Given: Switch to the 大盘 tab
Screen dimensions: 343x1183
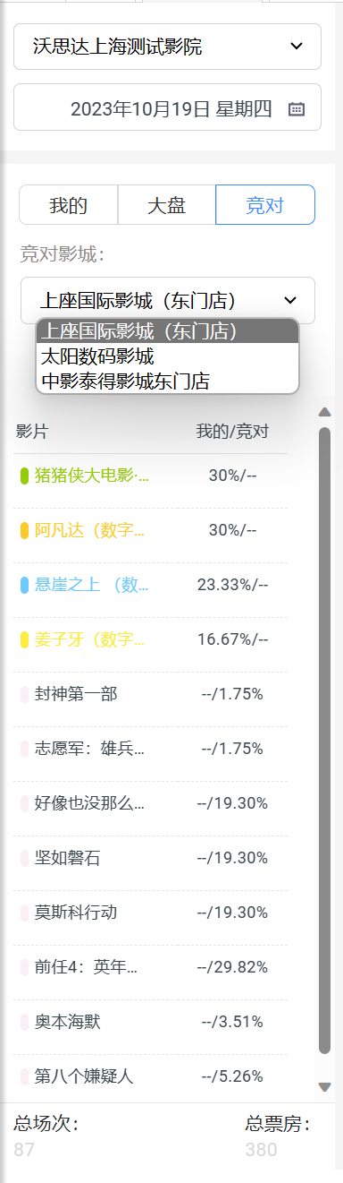Looking at the screenshot, I should tap(166, 205).
